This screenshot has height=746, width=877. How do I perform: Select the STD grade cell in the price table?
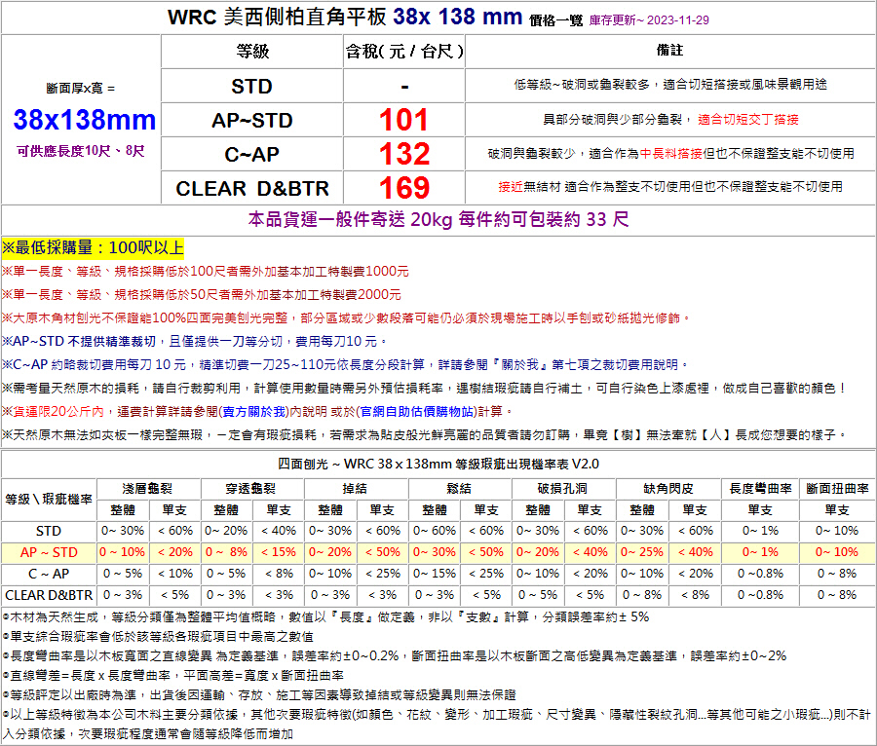tap(251, 86)
